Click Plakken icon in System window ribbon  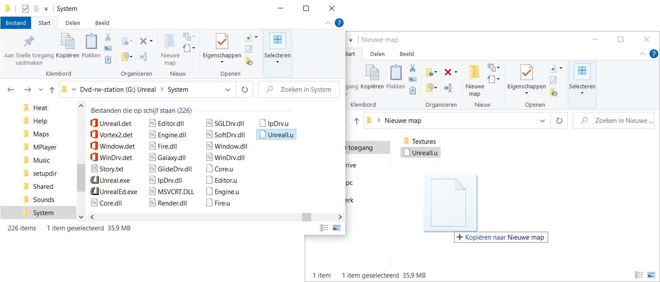[91, 42]
